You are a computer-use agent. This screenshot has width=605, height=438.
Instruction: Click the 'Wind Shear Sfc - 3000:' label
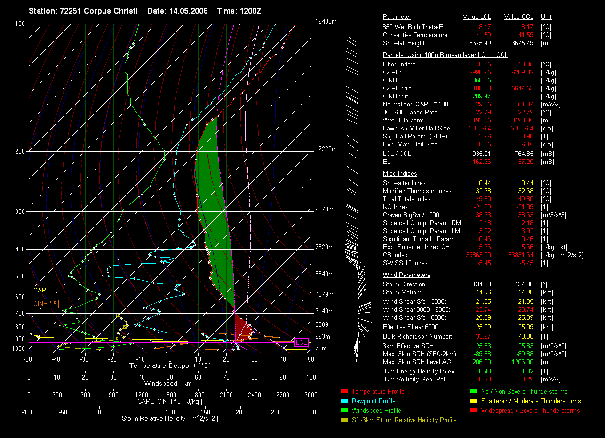coord(414,301)
